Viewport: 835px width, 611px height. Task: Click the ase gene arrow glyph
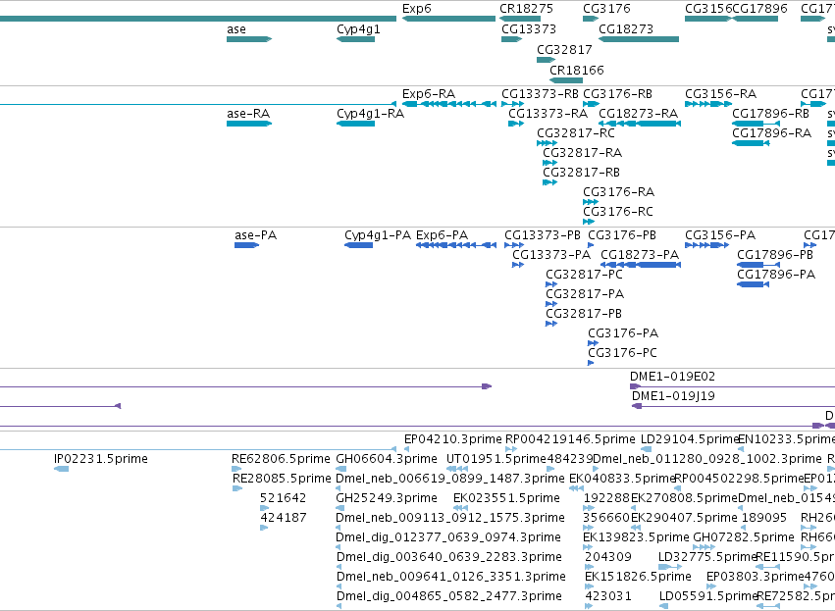[x=249, y=39]
